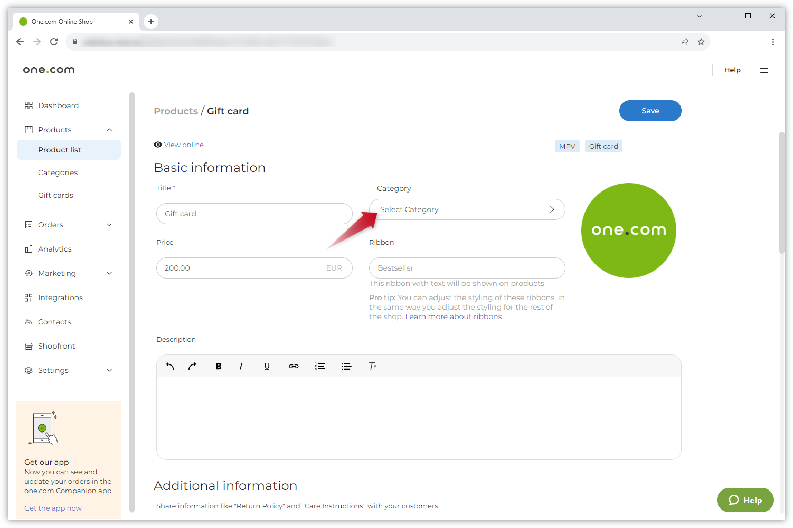Toggle underline formatting in description toolbar

[267, 366]
